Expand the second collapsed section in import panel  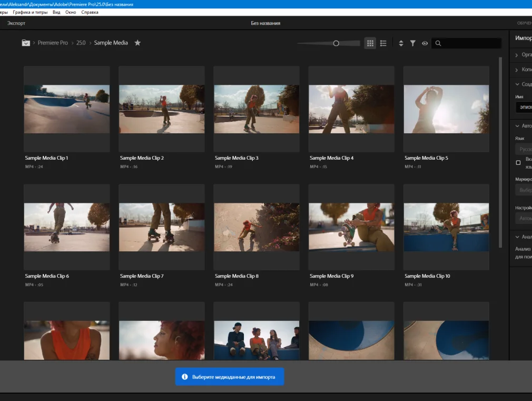(517, 70)
